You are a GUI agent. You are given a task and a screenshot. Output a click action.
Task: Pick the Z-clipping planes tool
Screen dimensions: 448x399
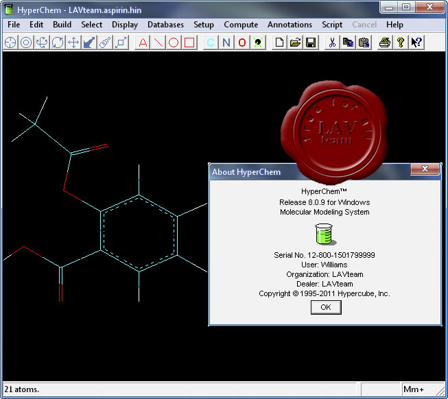click(121, 43)
